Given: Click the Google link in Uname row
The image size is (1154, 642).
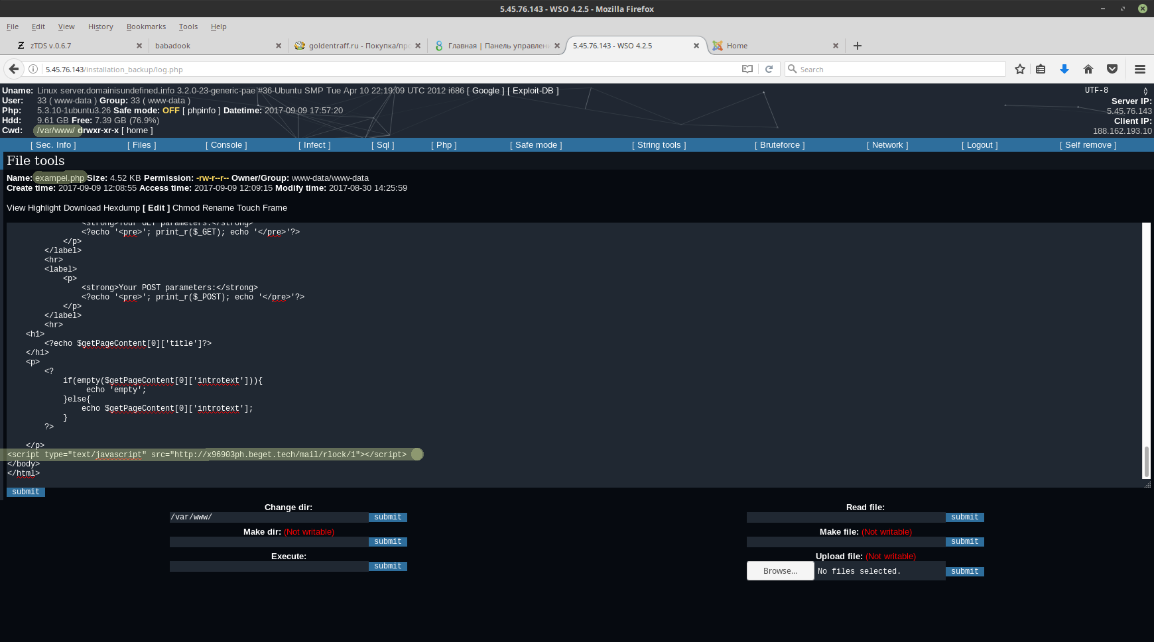Looking at the screenshot, I should pos(486,91).
